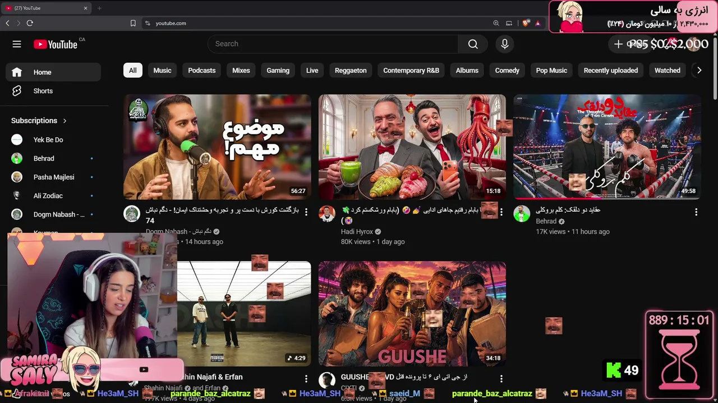Filter the feed by Gaming

click(x=278, y=71)
